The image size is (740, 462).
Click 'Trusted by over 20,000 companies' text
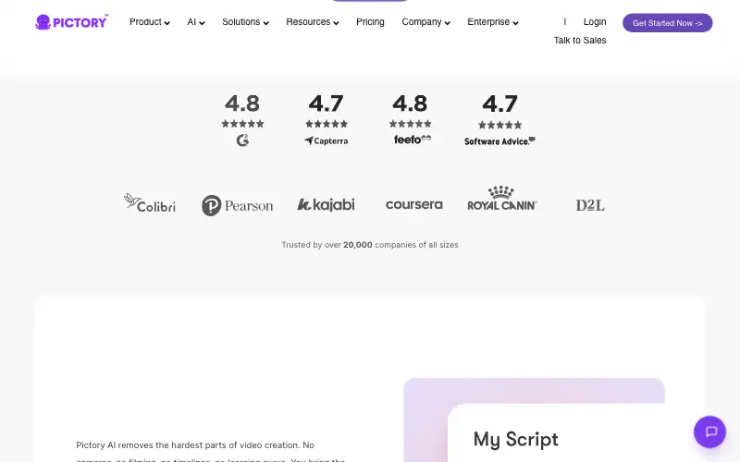pyautogui.click(x=370, y=245)
